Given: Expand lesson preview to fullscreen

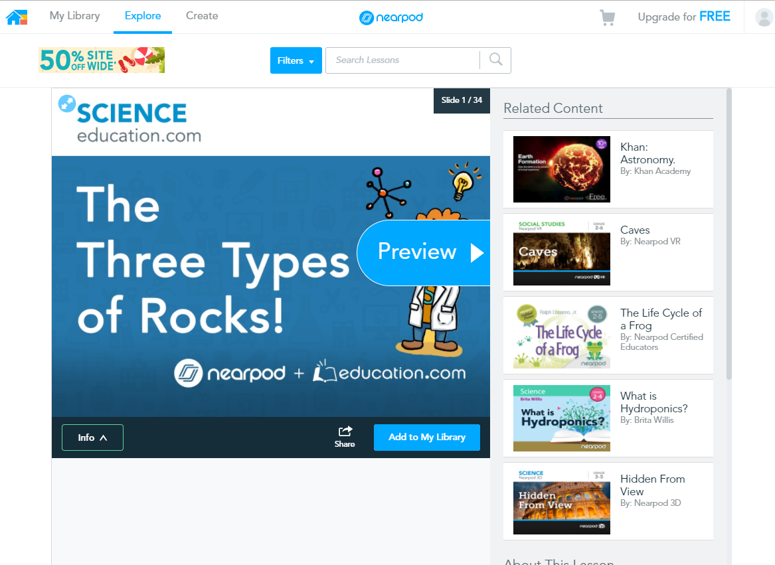Looking at the screenshot, I should [67, 103].
